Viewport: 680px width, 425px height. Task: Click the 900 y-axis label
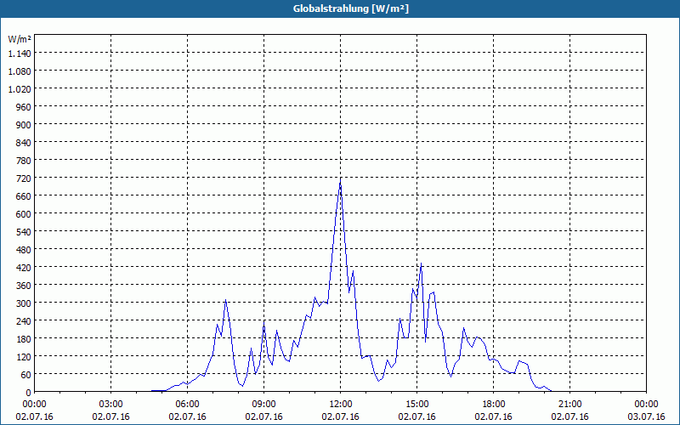point(24,124)
